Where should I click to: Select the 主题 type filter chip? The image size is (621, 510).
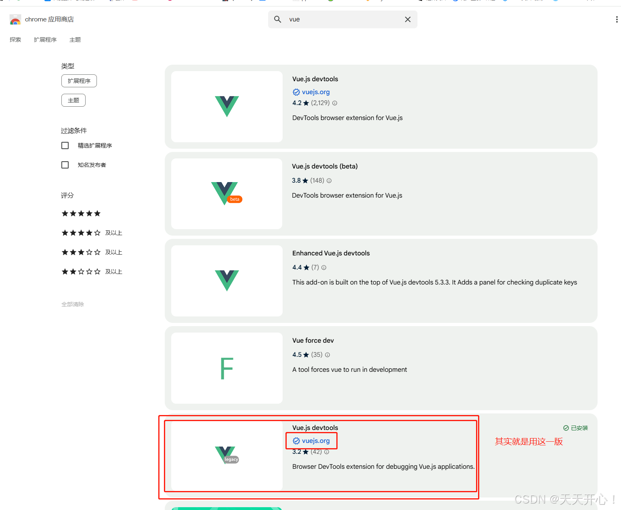(73, 100)
